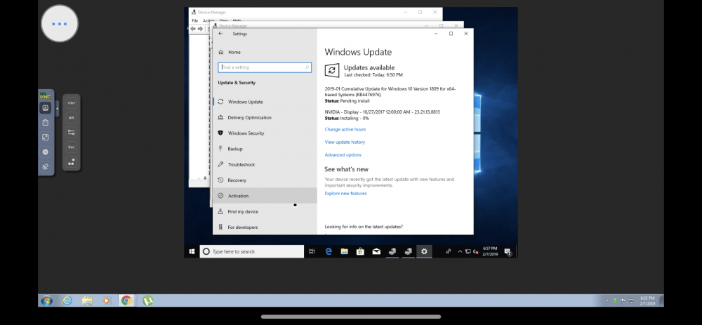Select Backup in the sidebar
This screenshot has height=325, width=702.
coord(265,149)
